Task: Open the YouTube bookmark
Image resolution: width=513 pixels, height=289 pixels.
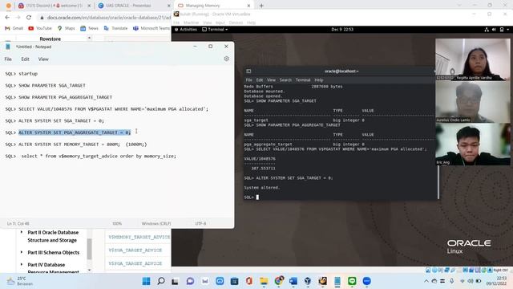Action: (x=40, y=28)
